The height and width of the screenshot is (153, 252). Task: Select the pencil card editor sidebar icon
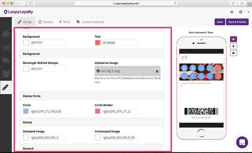click(x=5, y=87)
